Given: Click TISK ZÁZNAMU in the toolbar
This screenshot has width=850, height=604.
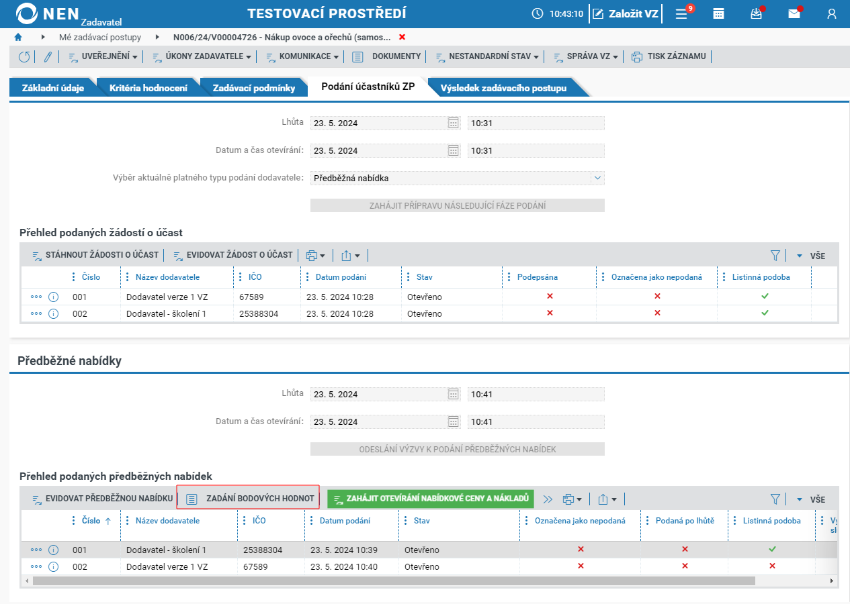Looking at the screenshot, I should (x=669, y=56).
